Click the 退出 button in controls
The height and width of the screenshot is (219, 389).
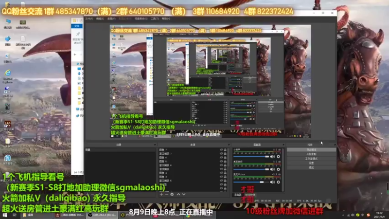[311, 167]
